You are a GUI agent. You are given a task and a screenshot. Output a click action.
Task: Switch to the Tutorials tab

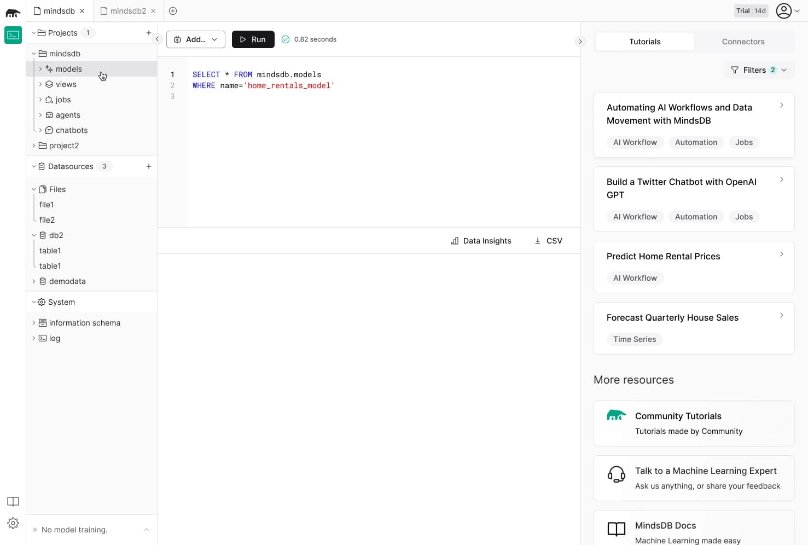[645, 42]
